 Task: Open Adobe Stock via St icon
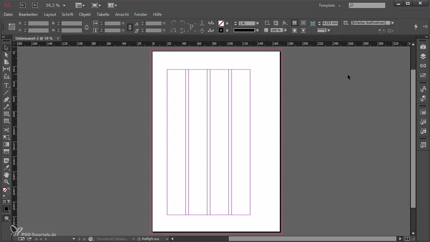[x=35, y=5]
